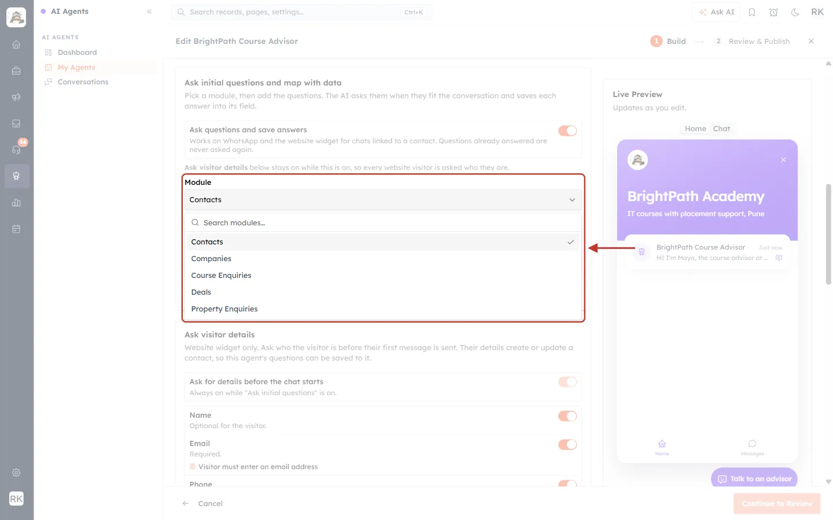
Task: Open the settings gear icon in sidebar
Action: [x=16, y=473]
